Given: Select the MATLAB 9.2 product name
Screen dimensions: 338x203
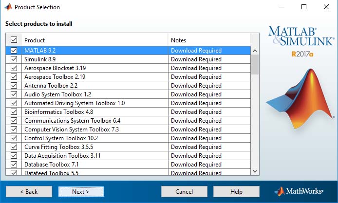Looking at the screenshot, I should coord(40,51).
